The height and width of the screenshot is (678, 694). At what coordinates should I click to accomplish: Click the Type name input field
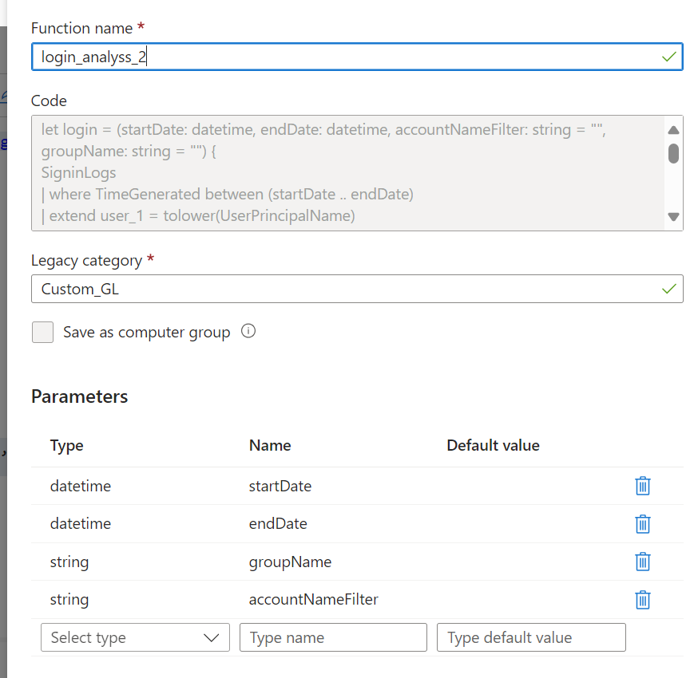click(332, 637)
